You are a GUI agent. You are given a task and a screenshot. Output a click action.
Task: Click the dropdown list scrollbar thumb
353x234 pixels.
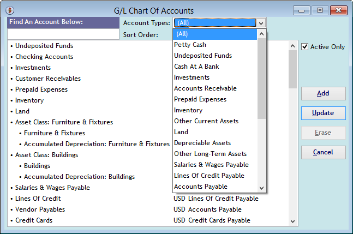[x=261, y=79]
